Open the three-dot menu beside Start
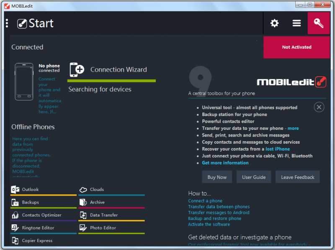This screenshot has width=335, height=250. (6, 23)
